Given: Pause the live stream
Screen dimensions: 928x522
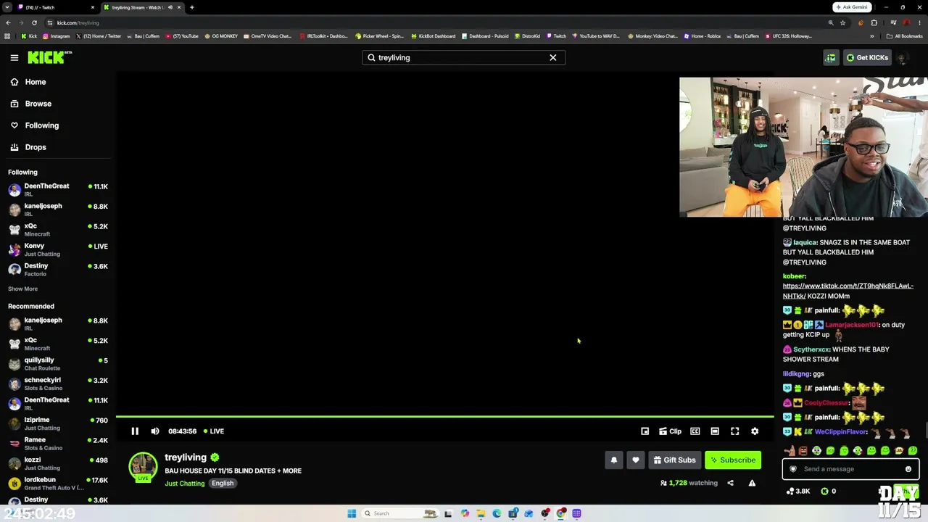Looking at the screenshot, I should coord(135,431).
